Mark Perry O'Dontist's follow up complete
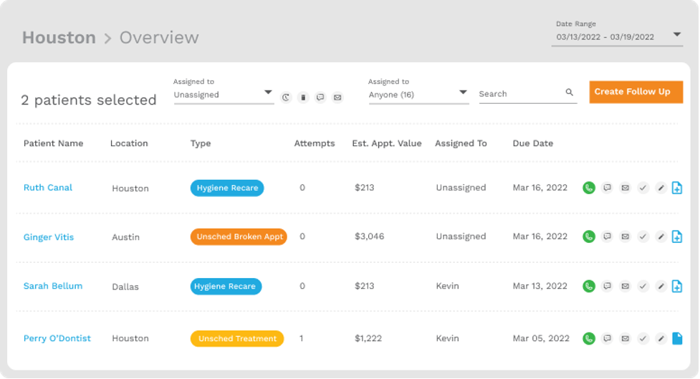This screenshot has width=700, height=379. click(x=643, y=338)
